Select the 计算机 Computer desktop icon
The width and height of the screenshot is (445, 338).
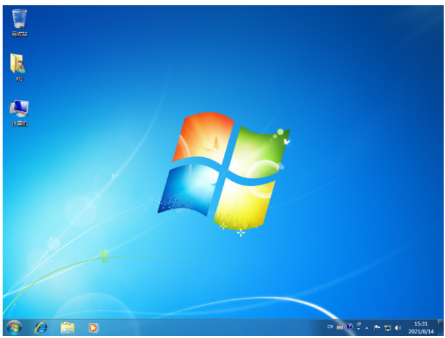tap(19, 110)
